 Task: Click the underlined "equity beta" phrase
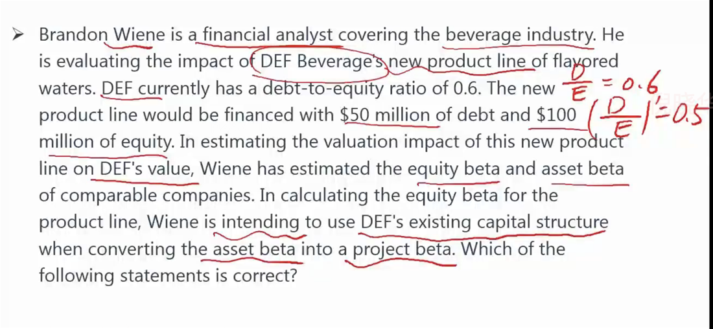coord(454,169)
